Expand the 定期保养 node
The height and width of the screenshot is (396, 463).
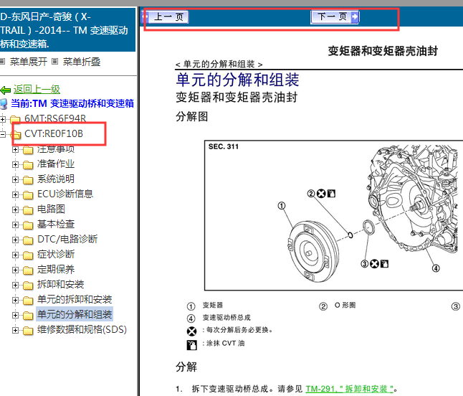[15, 270]
